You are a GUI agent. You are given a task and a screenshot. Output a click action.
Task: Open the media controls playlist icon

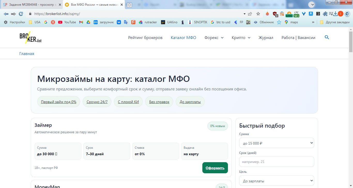click(331, 14)
